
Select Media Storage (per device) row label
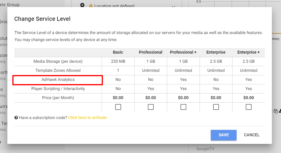point(58,61)
